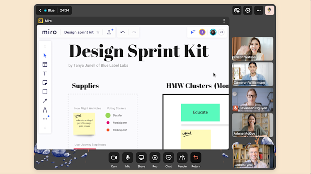The width and height of the screenshot is (311, 174).
Task: Mute microphone with Mic button
Action: coord(128,158)
